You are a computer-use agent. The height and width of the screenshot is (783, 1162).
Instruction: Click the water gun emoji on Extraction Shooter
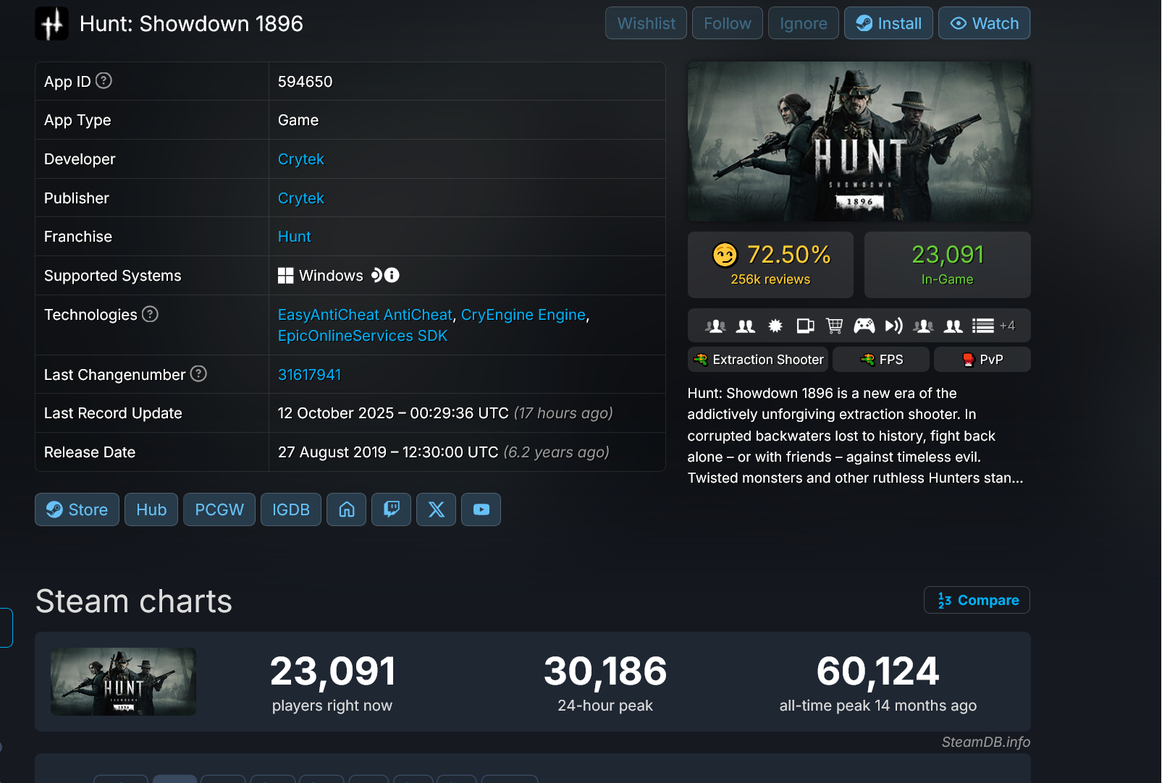tap(701, 360)
